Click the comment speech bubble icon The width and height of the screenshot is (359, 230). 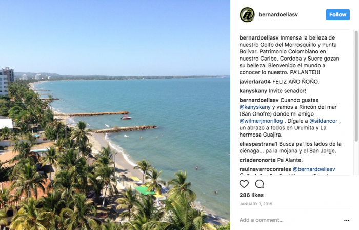(x=260, y=184)
